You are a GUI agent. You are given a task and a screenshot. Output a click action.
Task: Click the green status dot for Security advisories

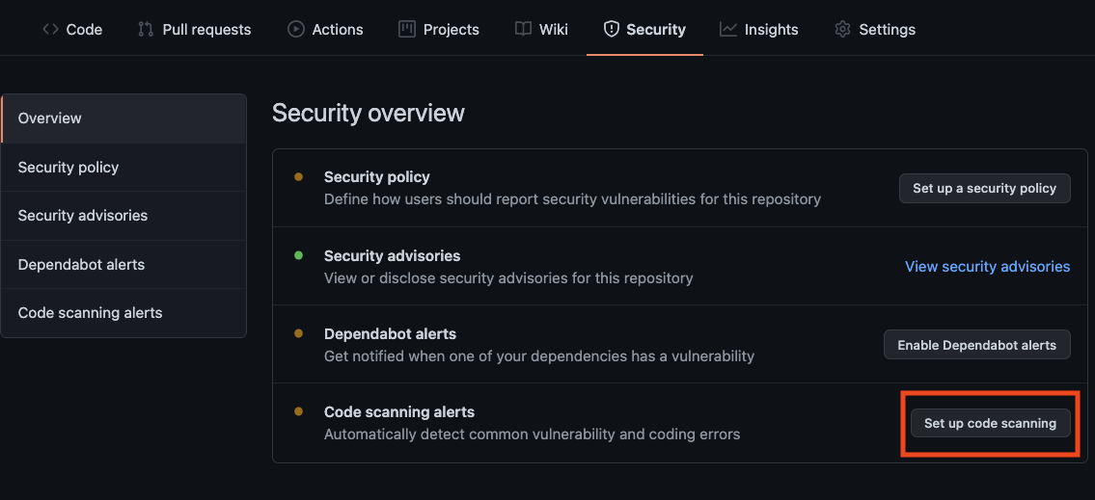click(299, 255)
